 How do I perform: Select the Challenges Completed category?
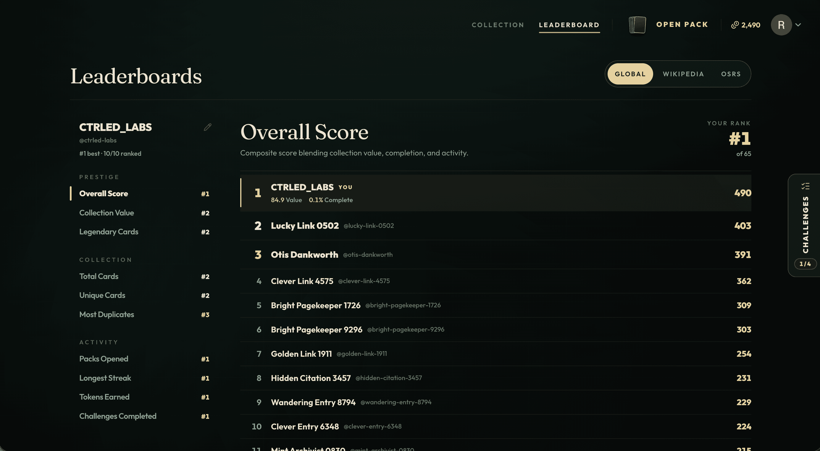(x=144, y=416)
